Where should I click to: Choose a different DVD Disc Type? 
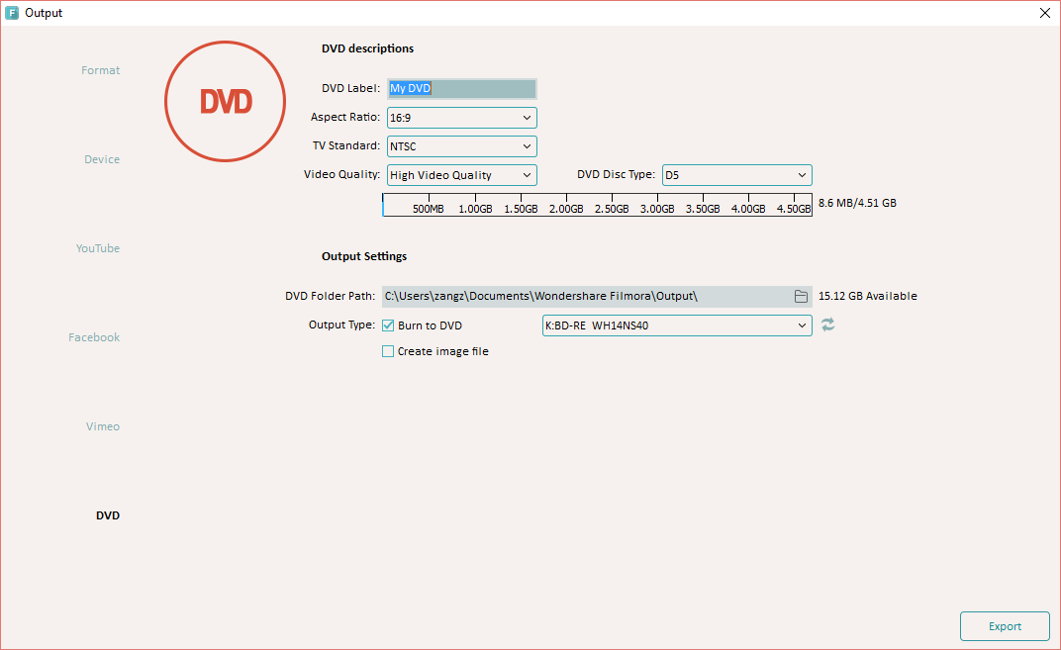pyautogui.click(x=736, y=175)
